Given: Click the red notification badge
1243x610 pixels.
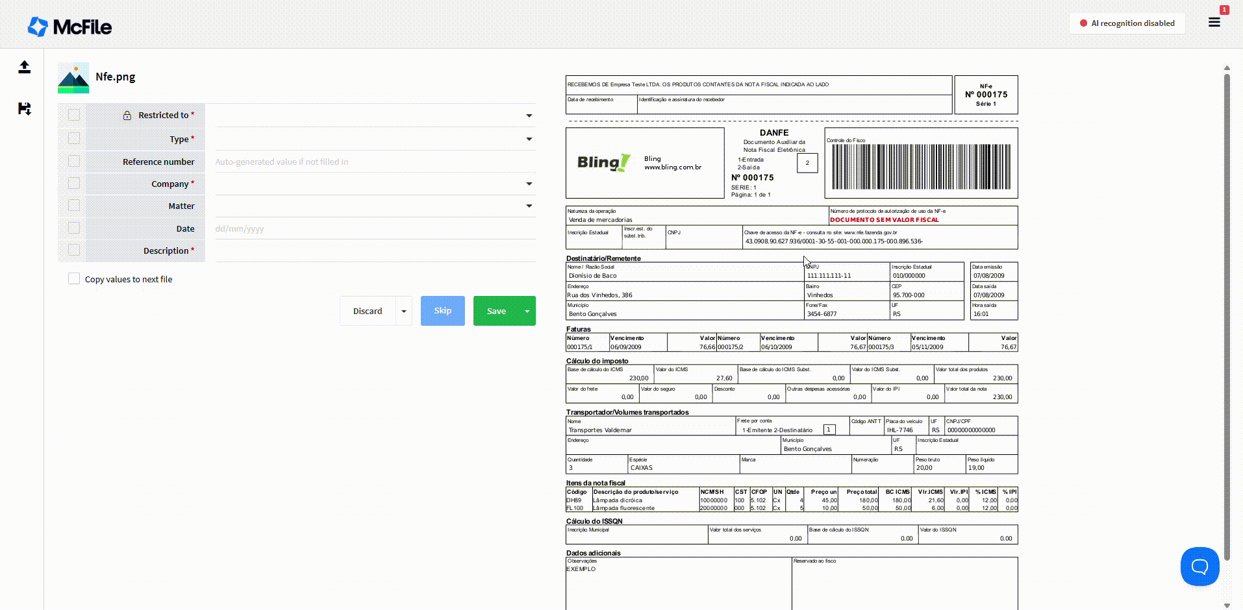Looking at the screenshot, I should (x=1224, y=10).
